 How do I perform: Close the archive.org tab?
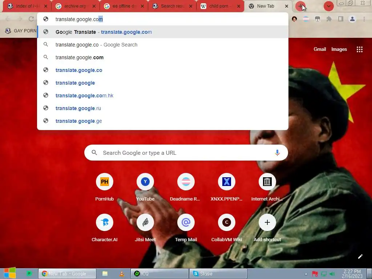click(x=94, y=7)
